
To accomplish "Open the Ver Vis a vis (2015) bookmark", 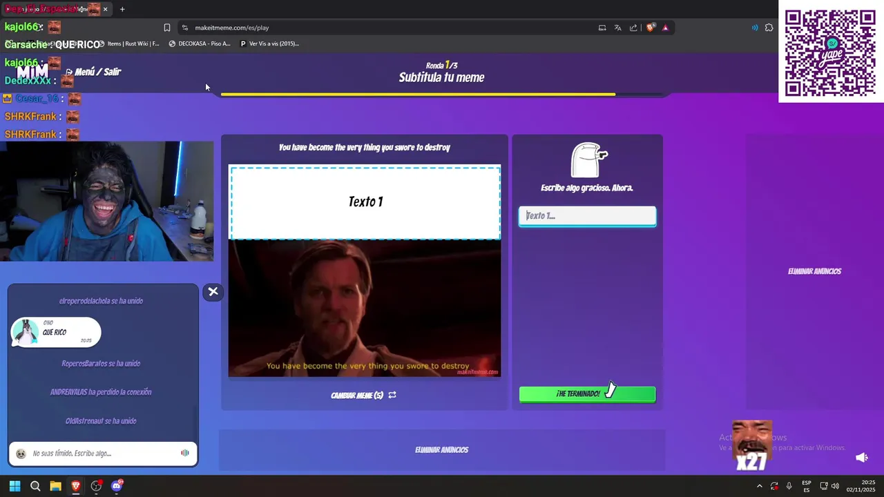I will [269, 43].
